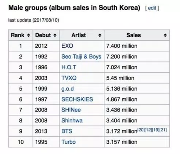This screenshot has width=180, height=154.
Task: Visit the g.o.d artist page
Action: [x=68, y=89]
